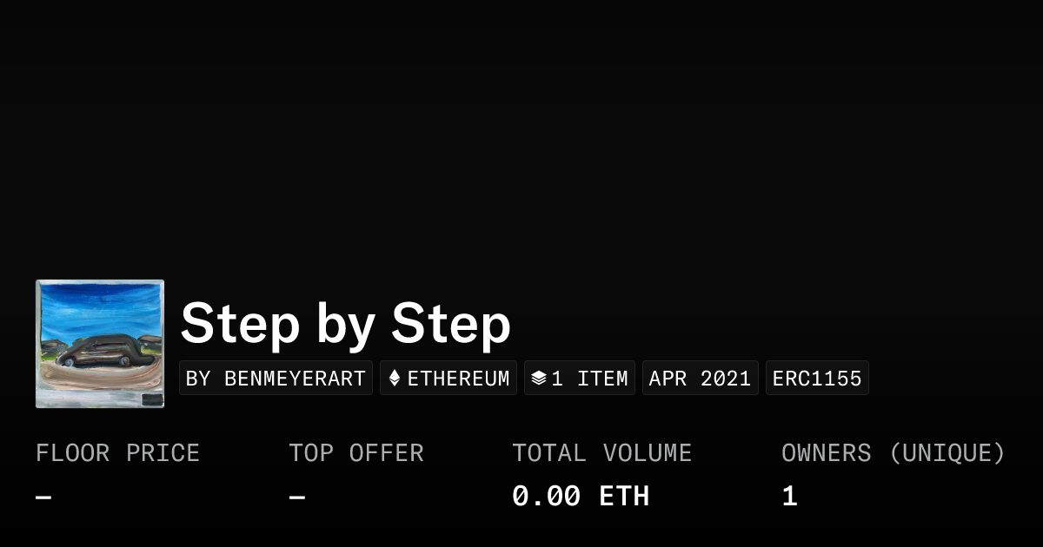
Task: Click the APR 2021 creation date badge
Action: pos(700,379)
